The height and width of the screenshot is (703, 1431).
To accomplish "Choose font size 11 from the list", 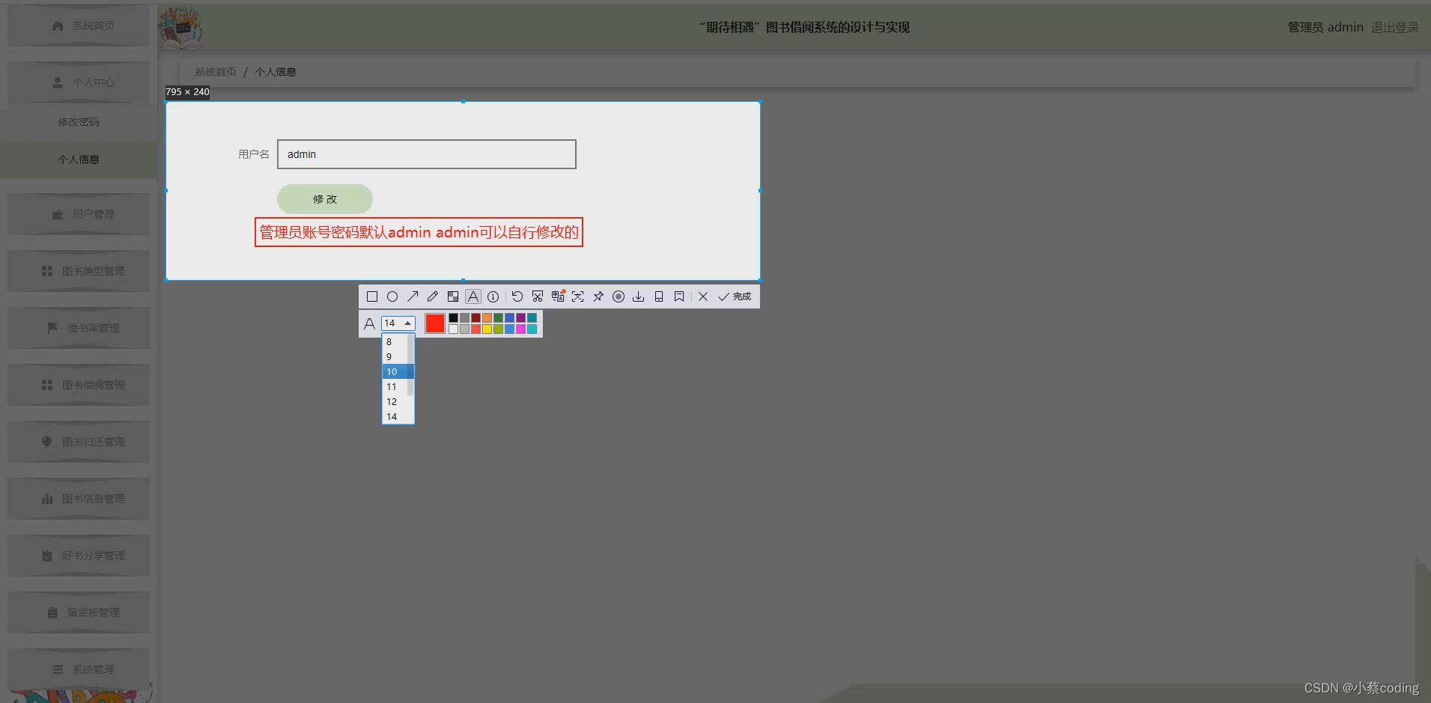I will (395, 386).
